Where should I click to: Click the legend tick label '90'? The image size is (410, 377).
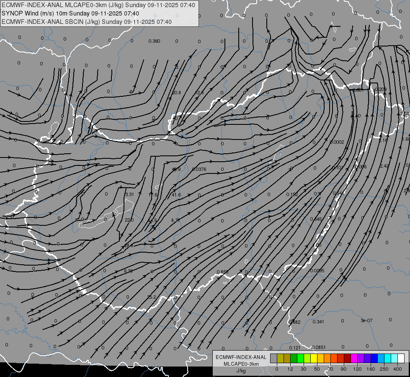pos(343,369)
